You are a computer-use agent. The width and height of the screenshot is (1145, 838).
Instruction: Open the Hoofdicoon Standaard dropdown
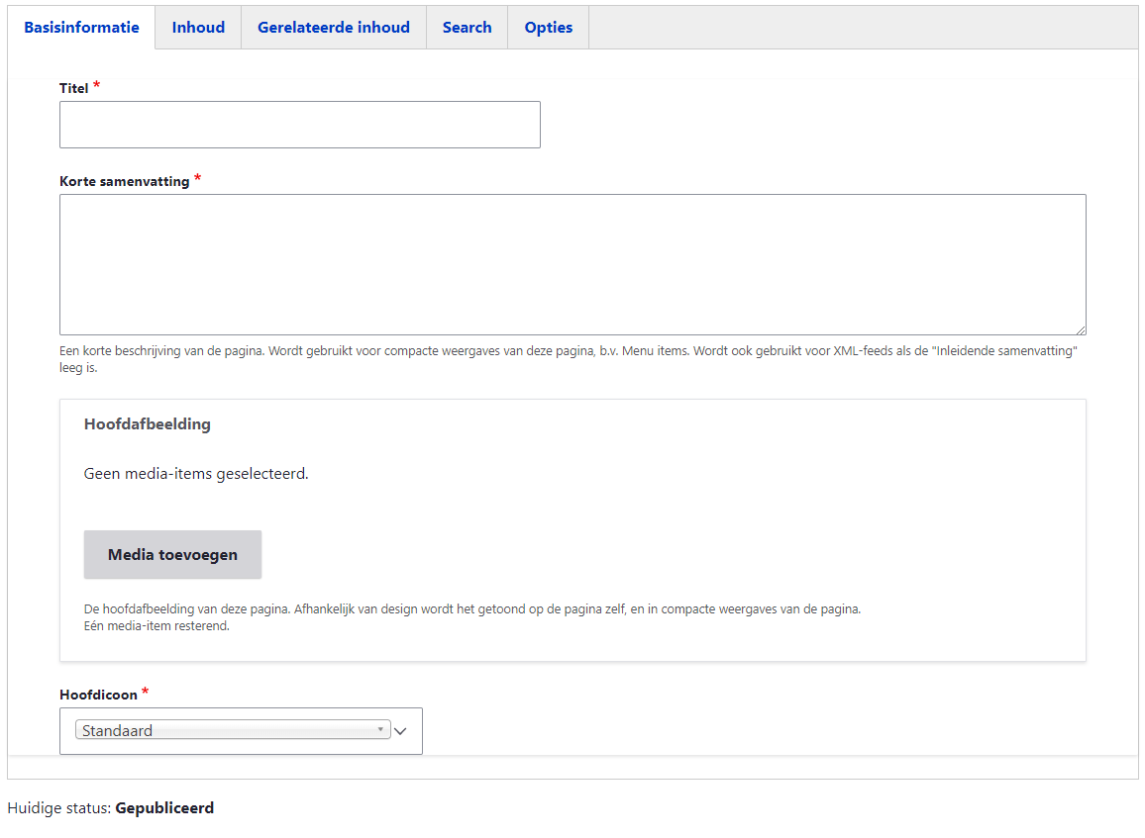click(x=233, y=731)
